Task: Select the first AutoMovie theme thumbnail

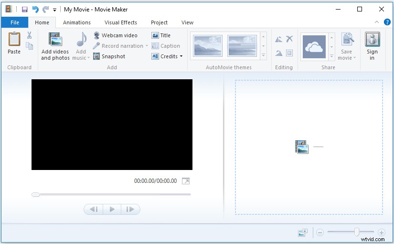Action: (x=208, y=46)
